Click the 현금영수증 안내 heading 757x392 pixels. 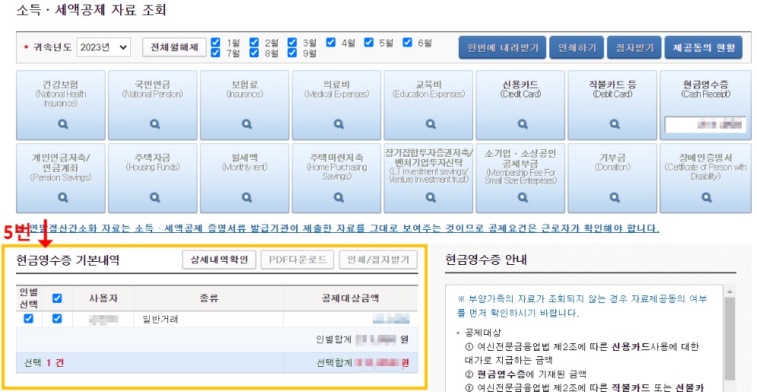point(485,260)
